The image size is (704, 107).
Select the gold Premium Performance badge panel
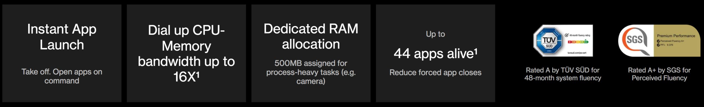coord(677,41)
